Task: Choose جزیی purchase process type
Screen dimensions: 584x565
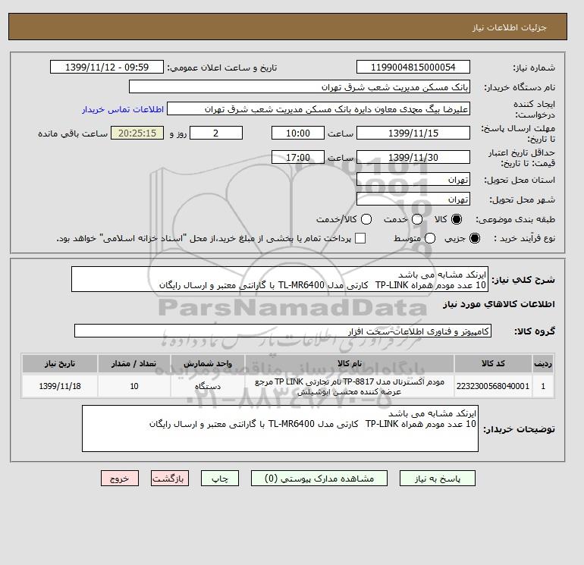Action: (x=475, y=238)
